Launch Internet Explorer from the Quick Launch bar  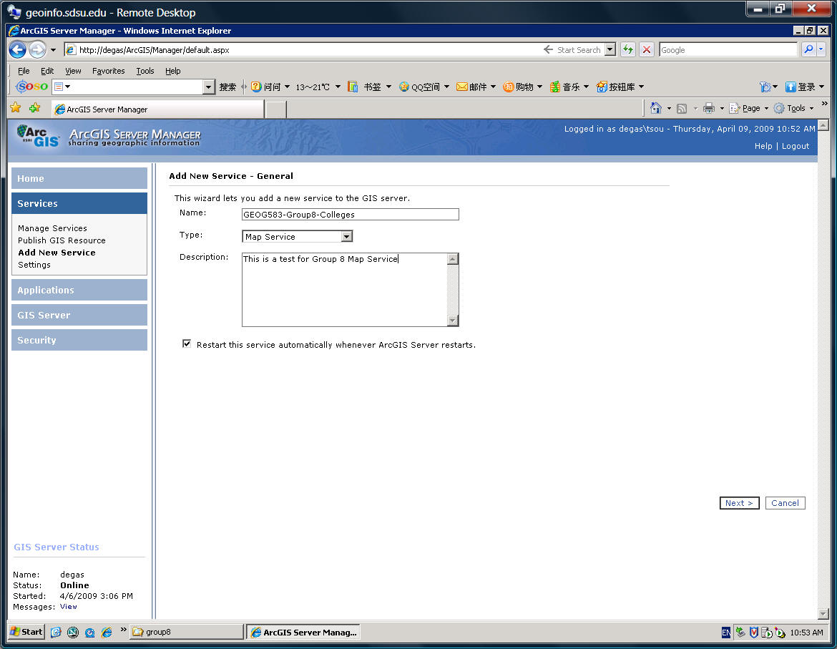(x=107, y=632)
